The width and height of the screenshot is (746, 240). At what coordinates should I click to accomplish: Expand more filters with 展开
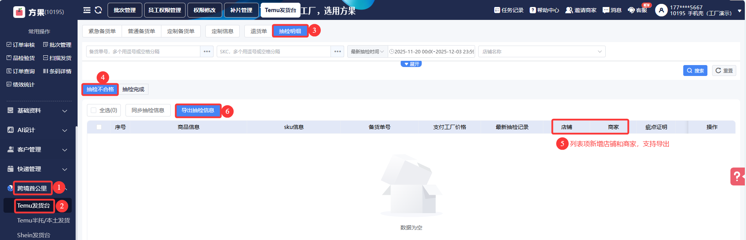tap(411, 64)
